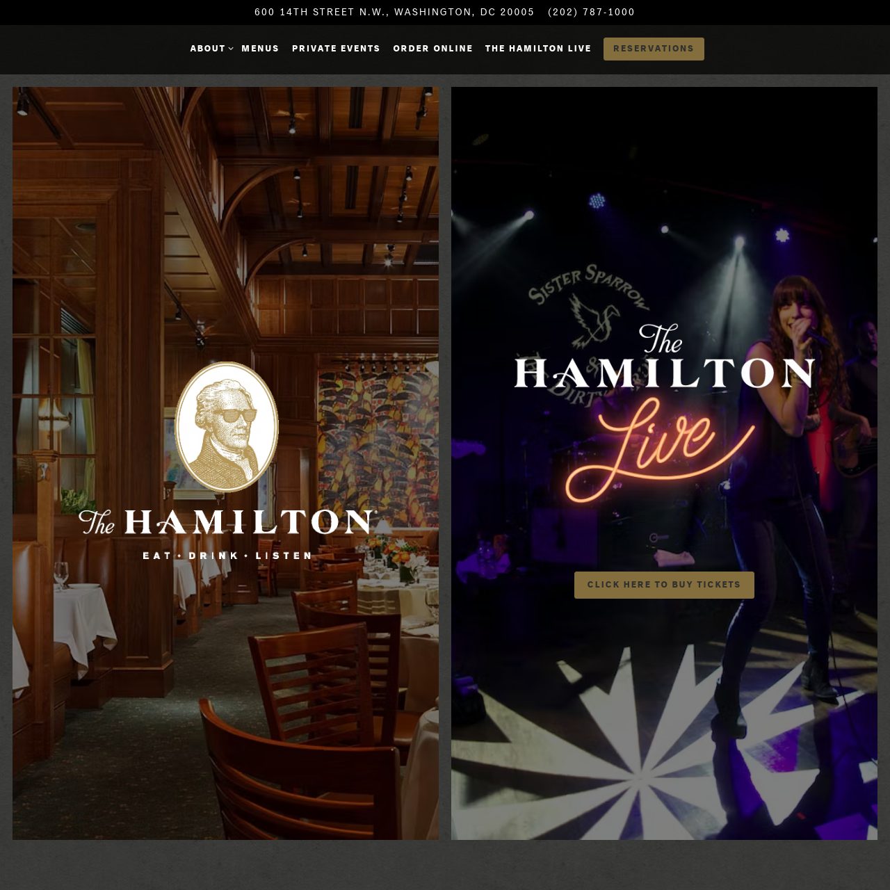The image size is (890, 890).
Task: Click the 600 14th Street address
Action: coord(394,11)
